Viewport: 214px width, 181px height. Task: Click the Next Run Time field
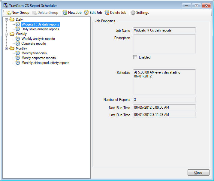point(164,107)
